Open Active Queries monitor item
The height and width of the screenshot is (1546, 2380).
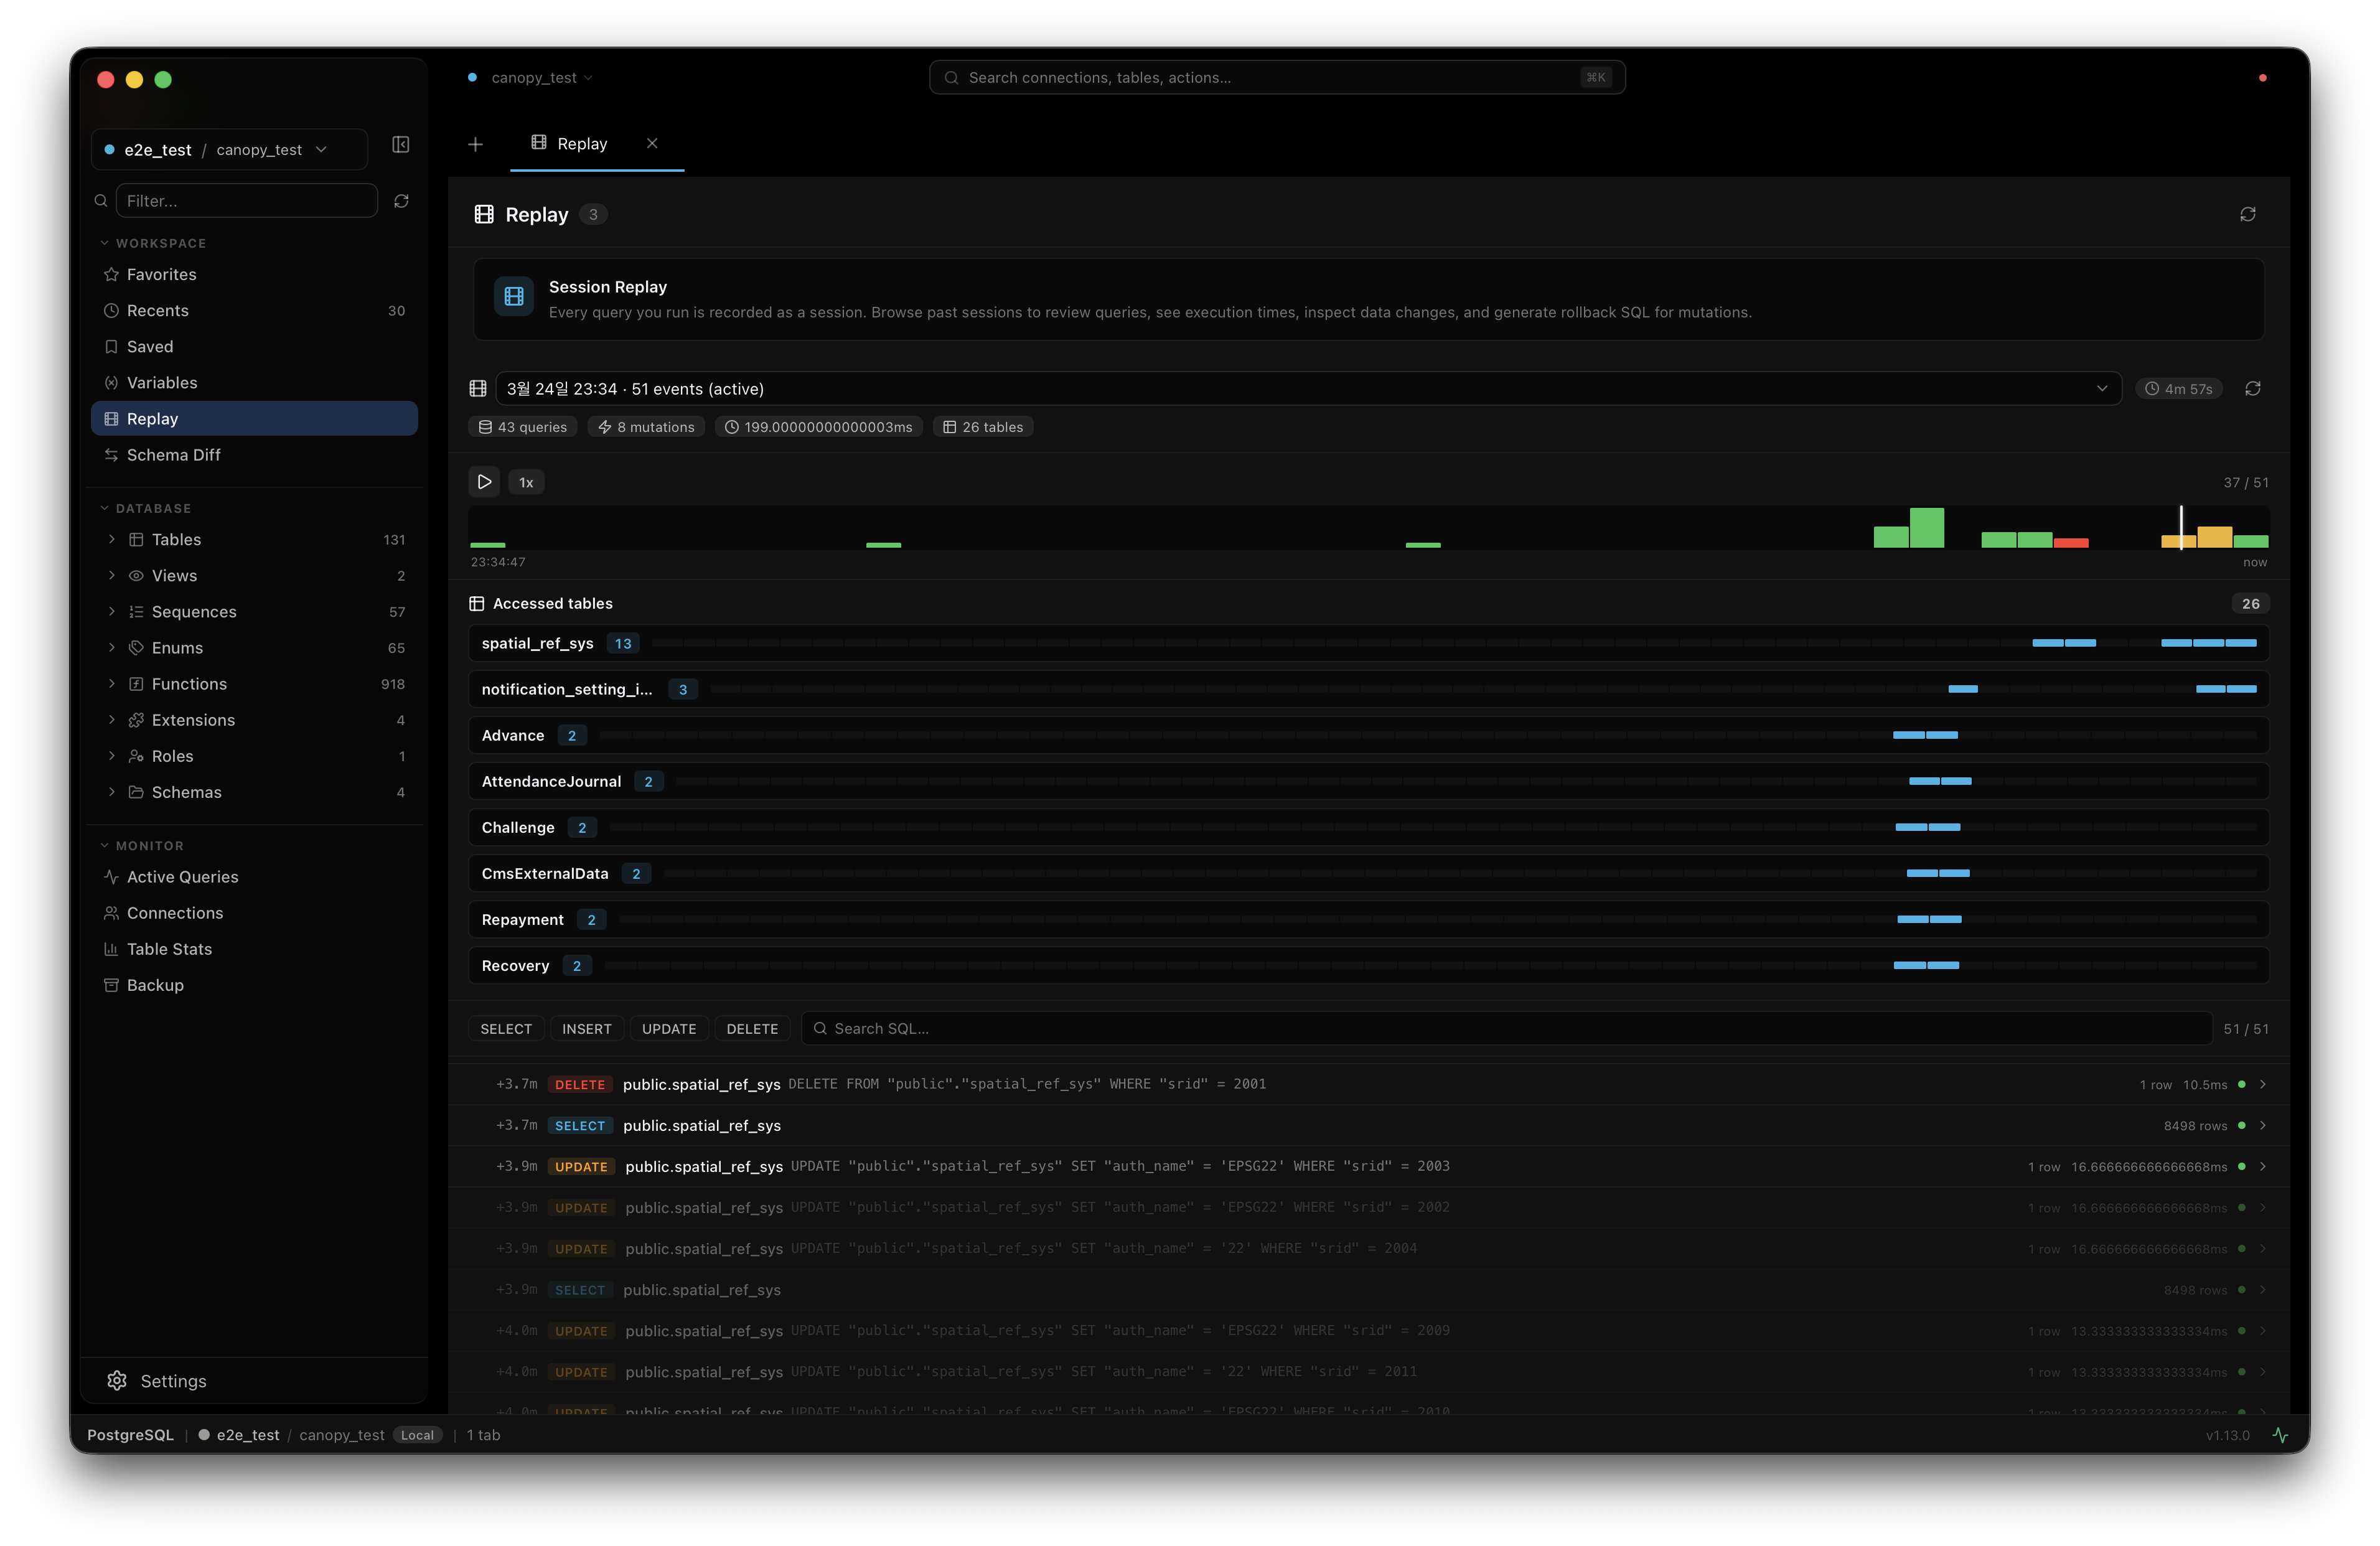[182, 877]
